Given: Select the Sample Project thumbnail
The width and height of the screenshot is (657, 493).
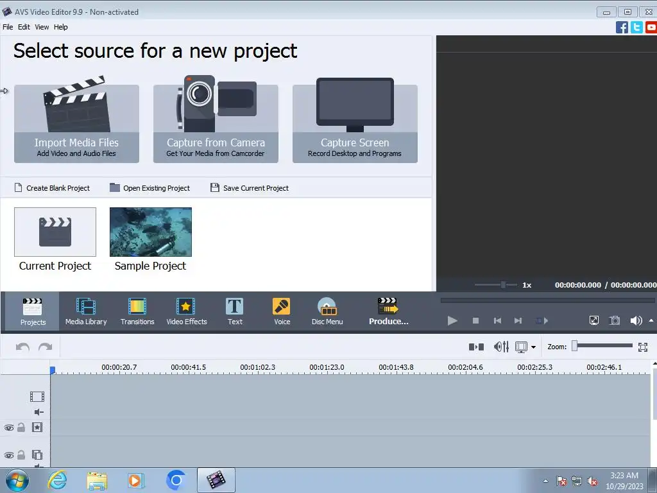Looking at the screenshot, I should click(150, 232).
